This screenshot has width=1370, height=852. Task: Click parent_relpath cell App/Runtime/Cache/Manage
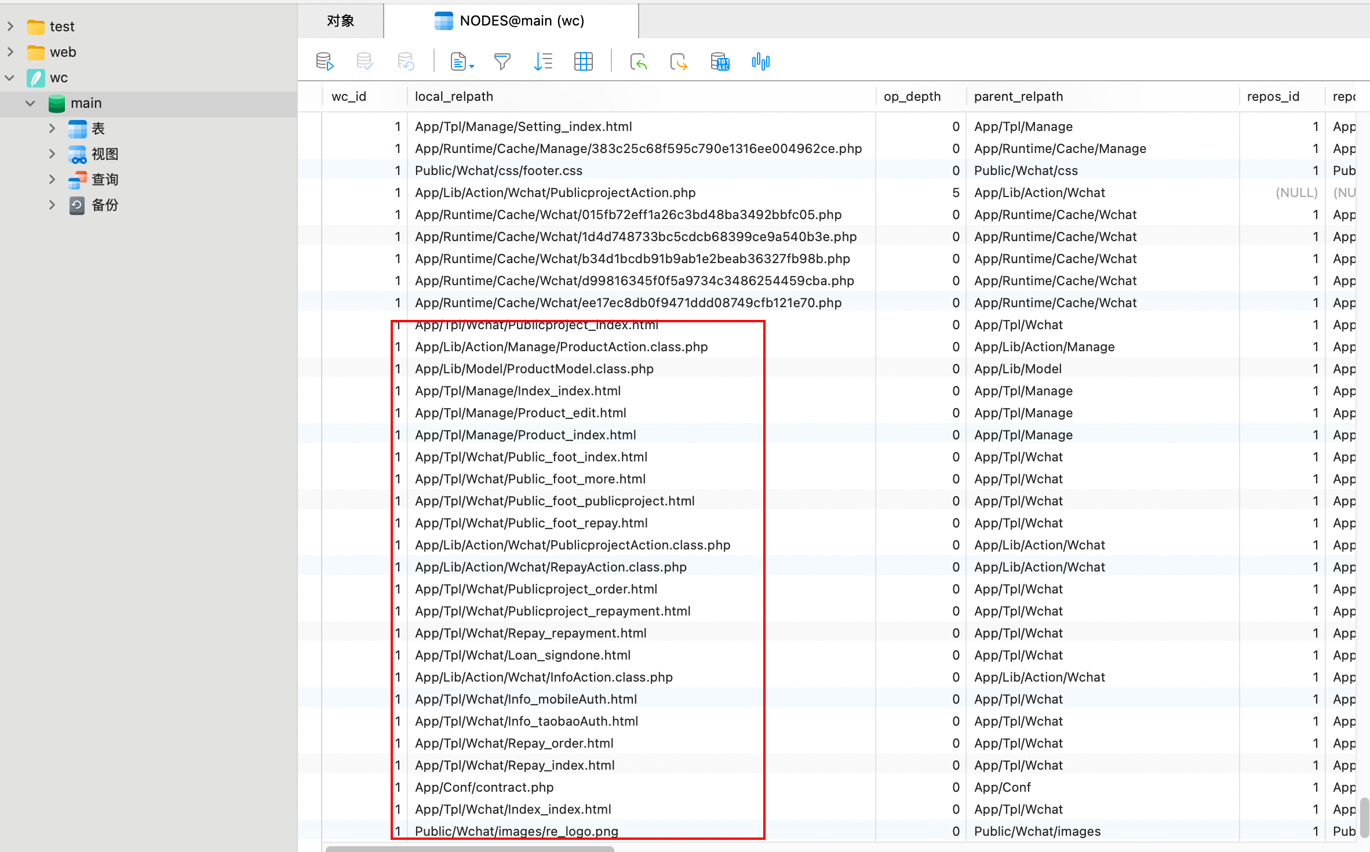click(x=1103, y=149)
